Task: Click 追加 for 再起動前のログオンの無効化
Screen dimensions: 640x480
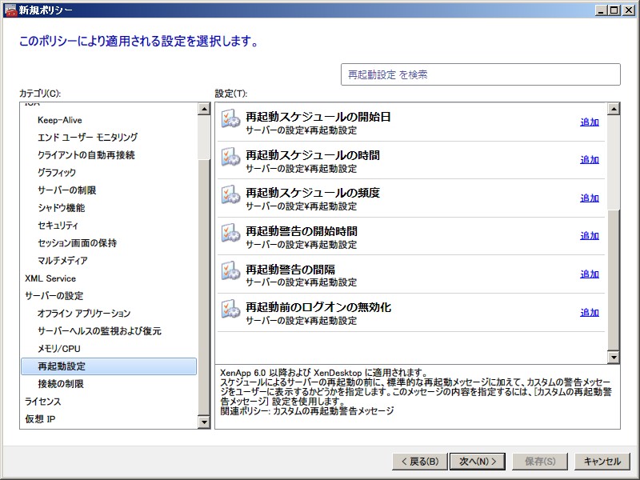Action: tap(589, 312)
